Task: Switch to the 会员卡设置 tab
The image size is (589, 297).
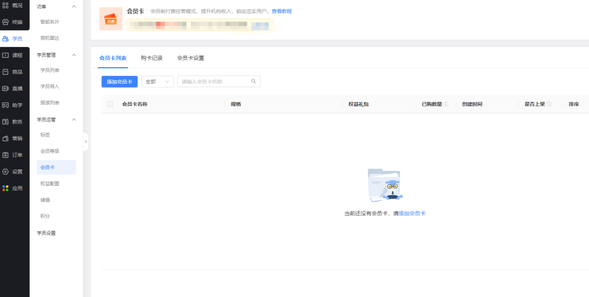Action: click(x=190, y=58)
